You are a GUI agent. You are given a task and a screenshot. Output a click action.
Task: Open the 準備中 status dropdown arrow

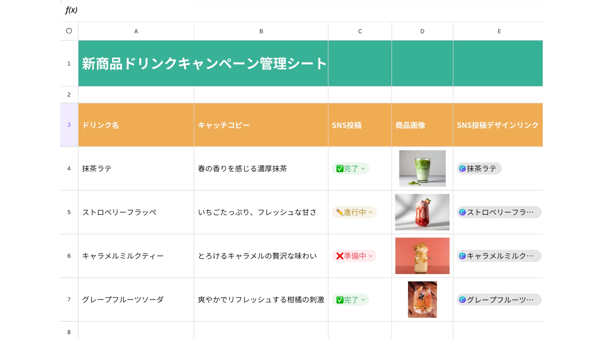371,256
